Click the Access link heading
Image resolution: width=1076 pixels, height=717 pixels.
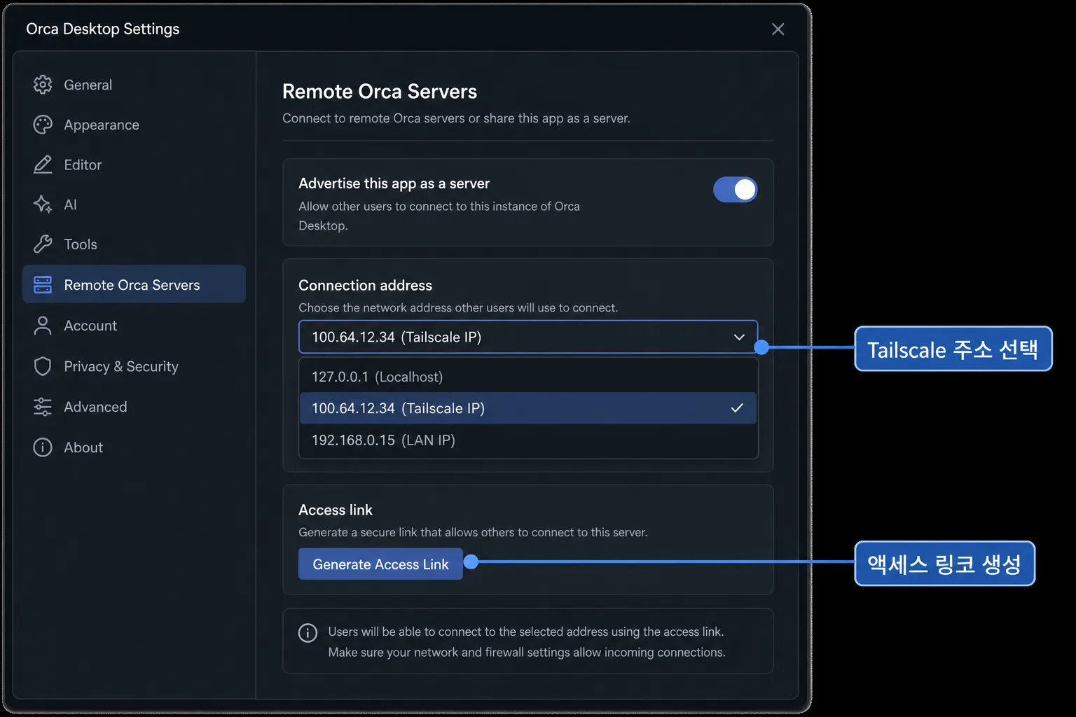[336, 510]
